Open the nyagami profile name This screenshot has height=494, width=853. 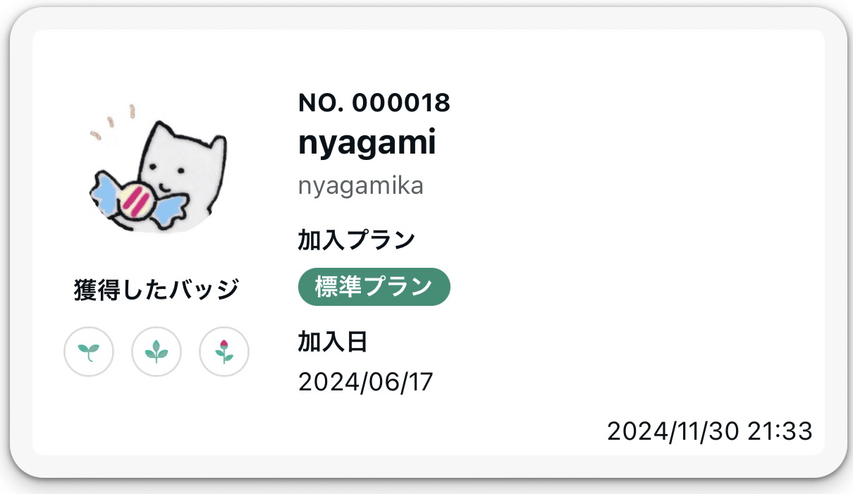coord(367,142)
